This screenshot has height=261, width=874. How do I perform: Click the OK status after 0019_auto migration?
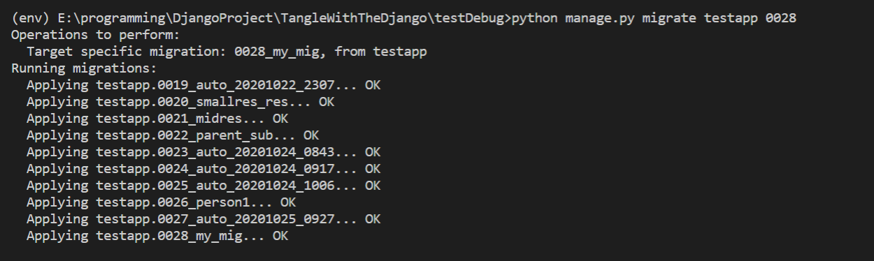373,85
